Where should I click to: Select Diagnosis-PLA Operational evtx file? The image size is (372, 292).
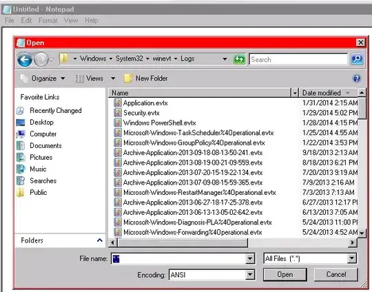click(x=193, y=222)
